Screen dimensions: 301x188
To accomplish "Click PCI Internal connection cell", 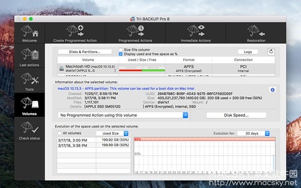I will click(243, 69).
